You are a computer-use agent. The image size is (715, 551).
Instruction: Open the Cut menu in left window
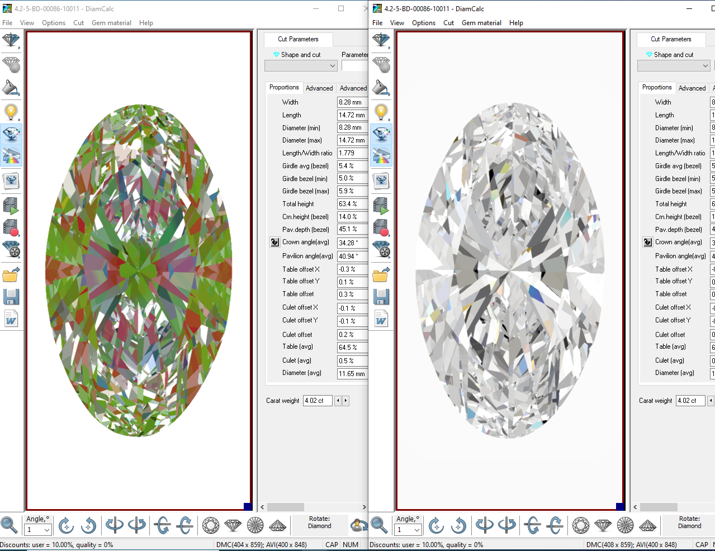click(x=78, y=23)
